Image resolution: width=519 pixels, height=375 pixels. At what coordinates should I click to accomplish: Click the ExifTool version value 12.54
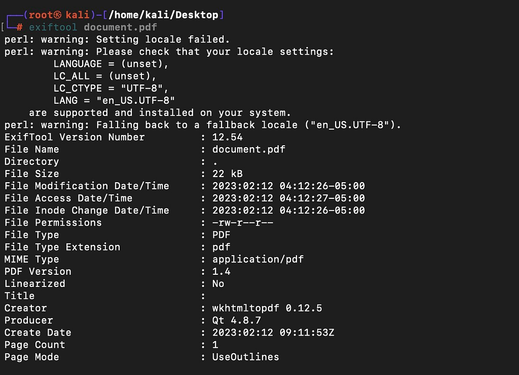228,137
